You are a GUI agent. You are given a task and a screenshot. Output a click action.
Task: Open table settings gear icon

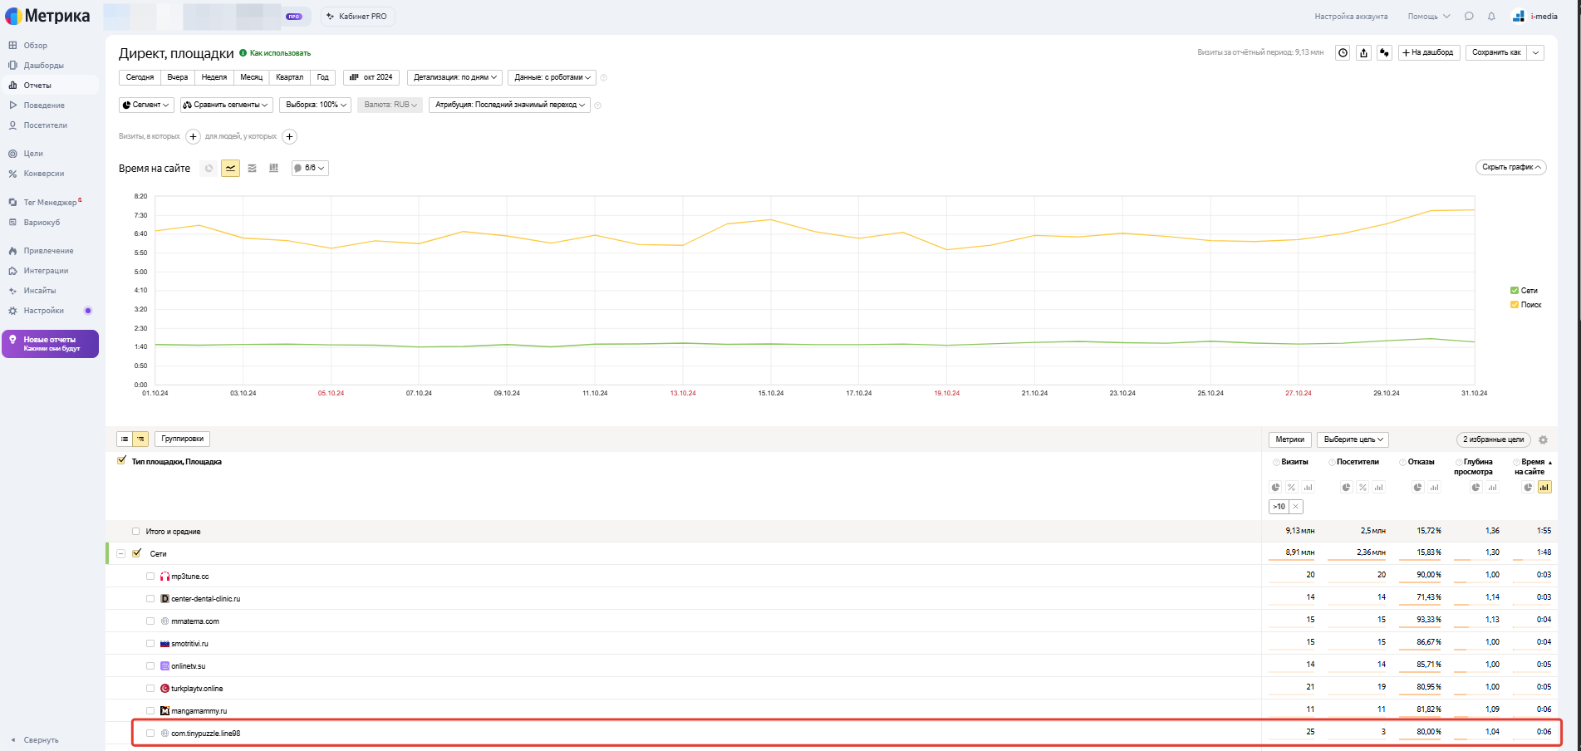[x=1543, y=439]
